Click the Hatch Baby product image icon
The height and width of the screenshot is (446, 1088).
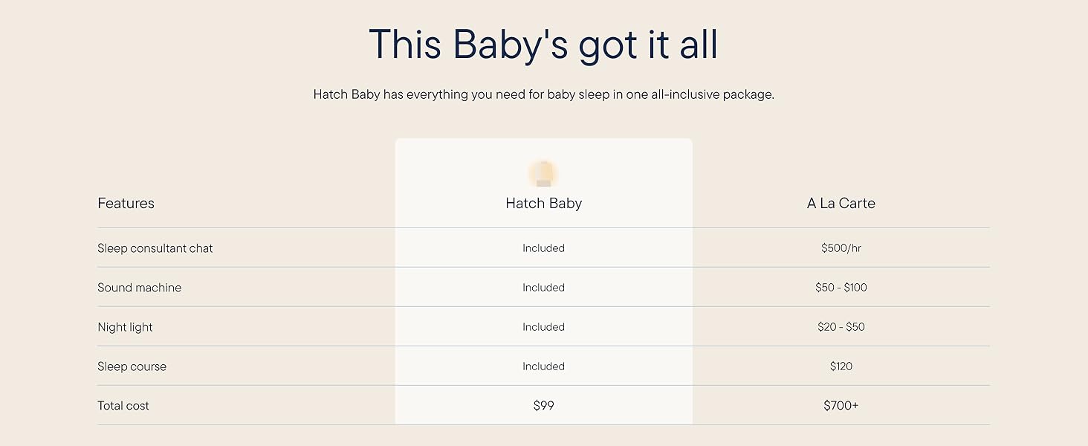(x=543, y=174)
